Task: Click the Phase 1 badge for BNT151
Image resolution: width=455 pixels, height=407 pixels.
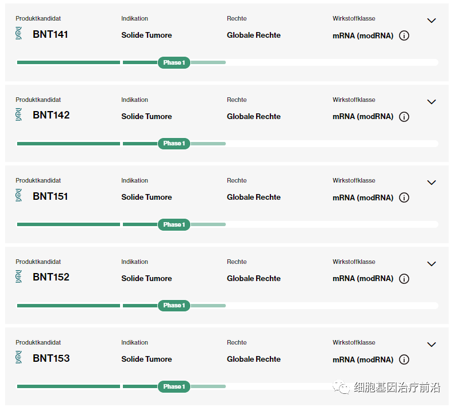Action: tap(174, 224)
